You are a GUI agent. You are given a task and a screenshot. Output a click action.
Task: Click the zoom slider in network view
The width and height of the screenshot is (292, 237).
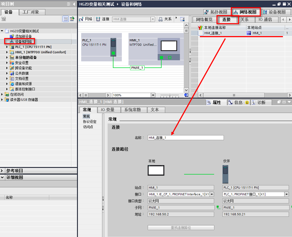(x=170, y=95)
